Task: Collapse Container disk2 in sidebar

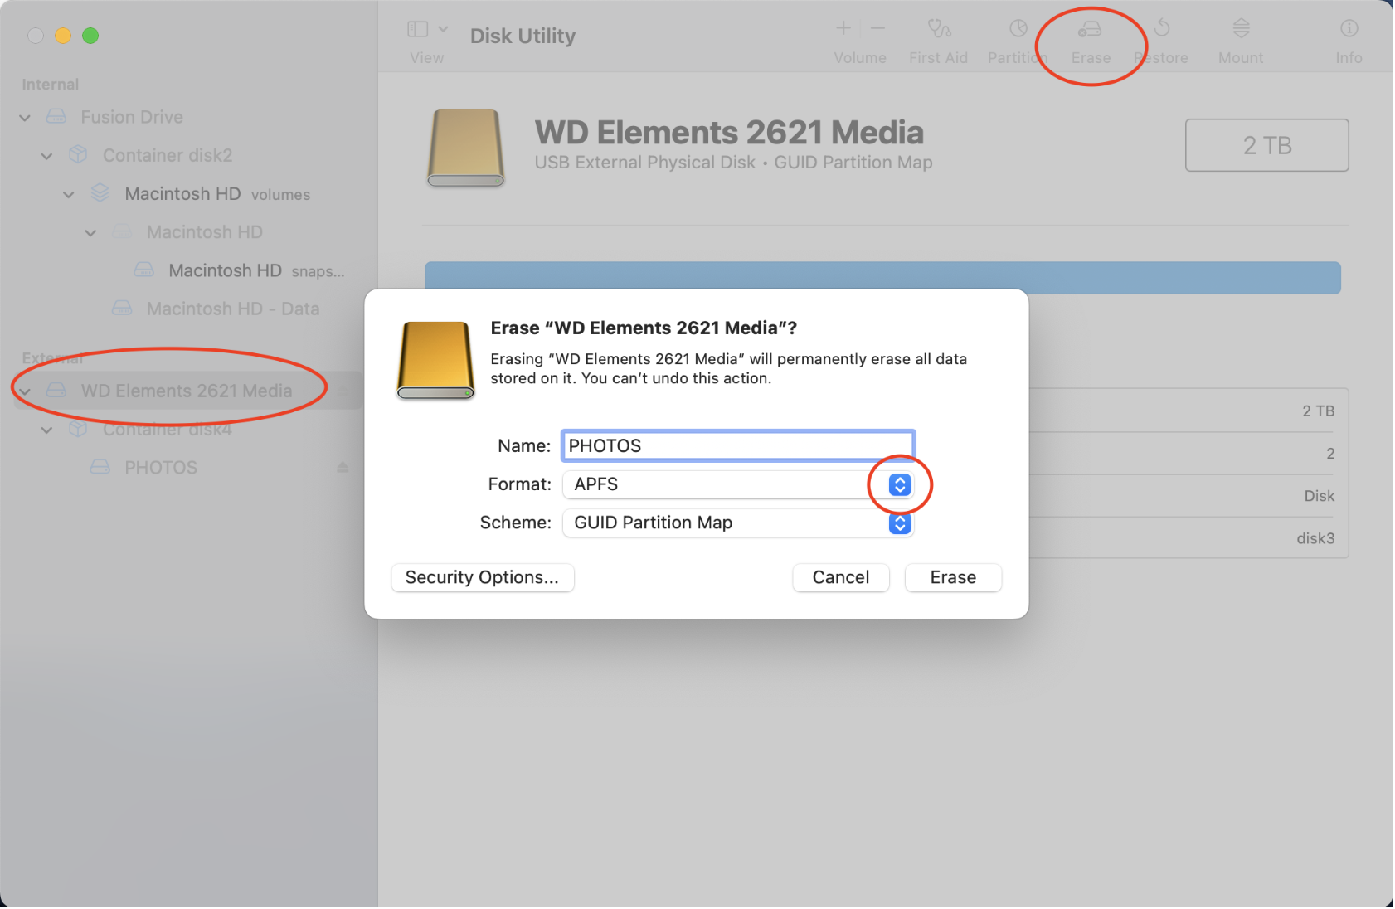Action: point(47,156)
